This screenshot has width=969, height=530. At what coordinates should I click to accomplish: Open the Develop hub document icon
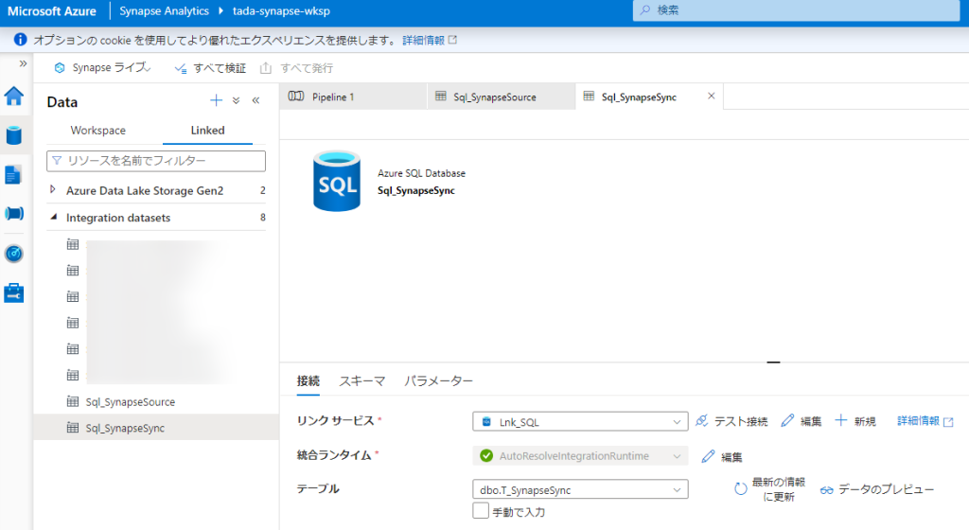[13, 175]
